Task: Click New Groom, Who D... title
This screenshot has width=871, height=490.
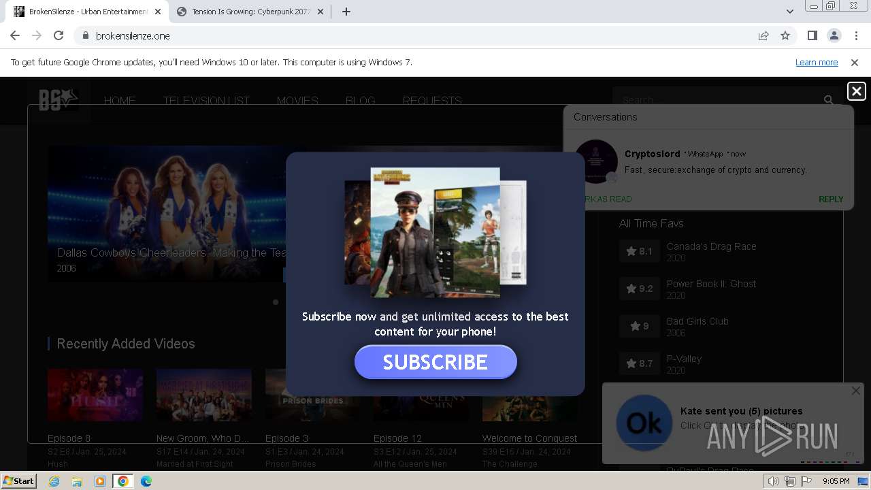Action: 203,438
